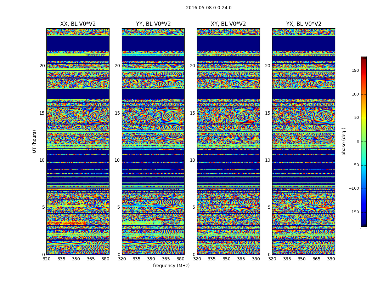The height and width of the screenshot is (283, 372).
Task: Click the 'phase (deg.)' colorbar label
Action: tap(344, 141)
